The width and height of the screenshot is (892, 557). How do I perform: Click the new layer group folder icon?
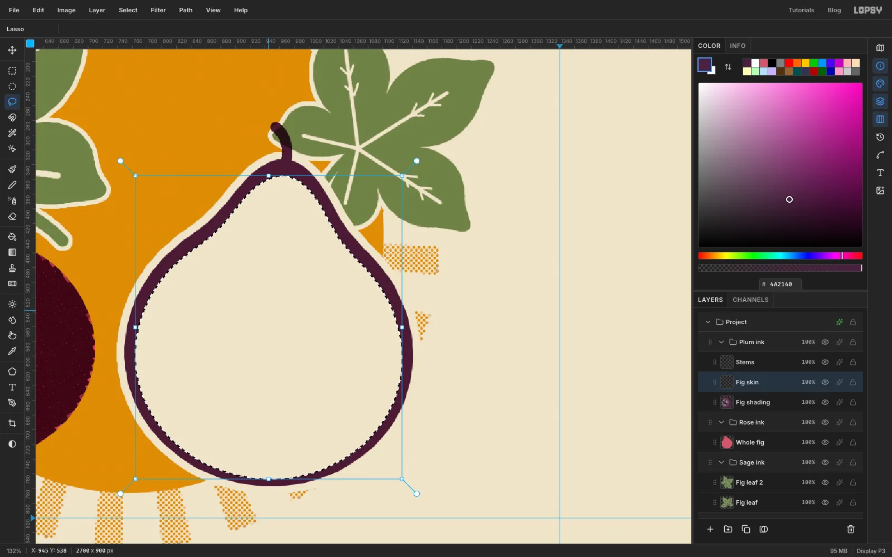pyautogui.click(x=728, y=529)
